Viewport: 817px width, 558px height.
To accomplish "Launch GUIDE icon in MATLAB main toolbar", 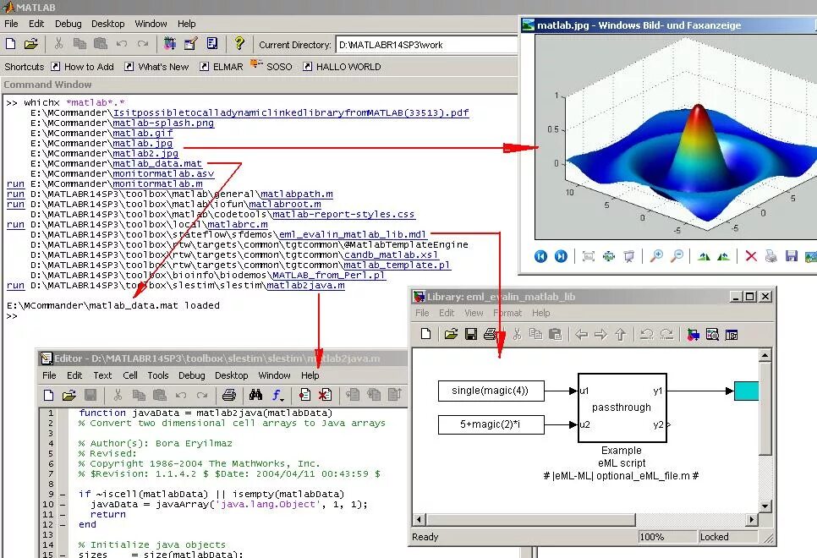I will pyautogui.click(x=190, y=44).
